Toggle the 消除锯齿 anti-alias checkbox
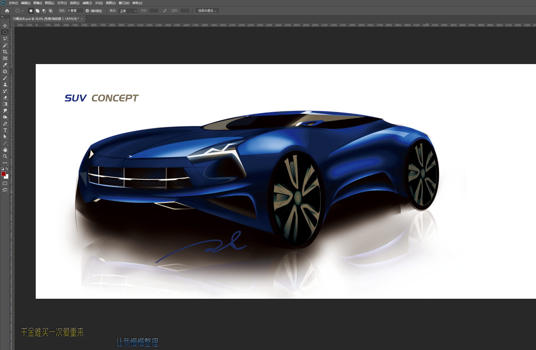 tap(87, 11)
